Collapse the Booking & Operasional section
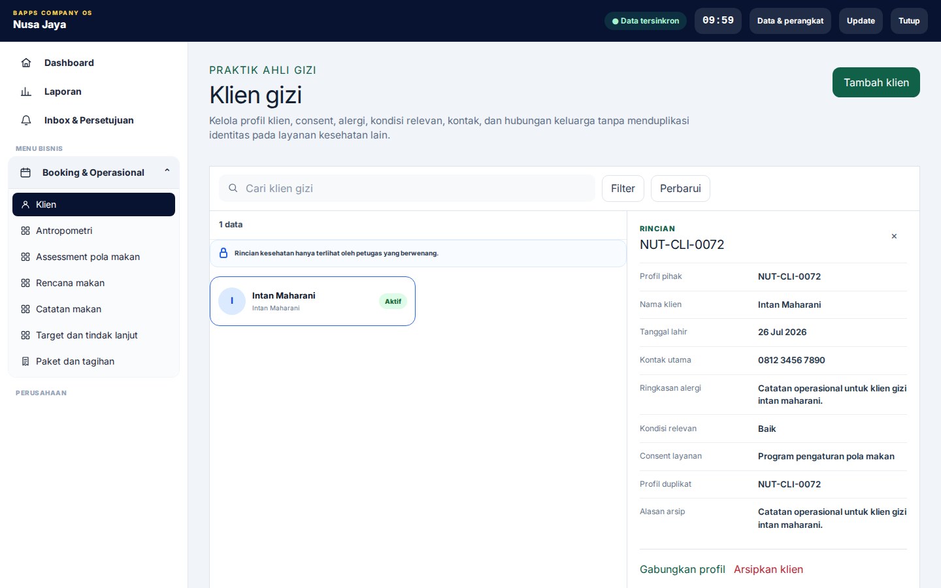 point(167,171)
